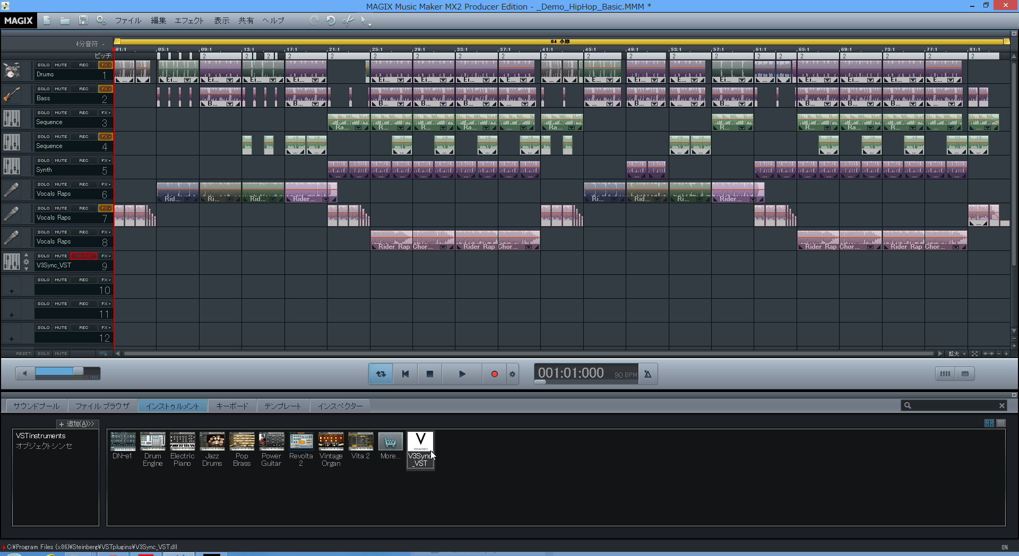Toggle the metronome next to BPM
The height and width of the screenshot is (556, 1019).
tap(647, 374)
